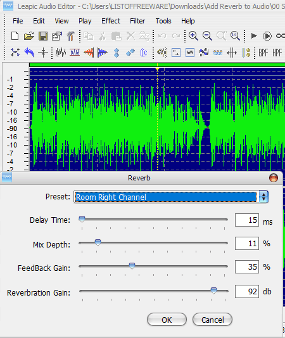Start playback with the Play button
285x338 pixels.
tap(254, 36)
